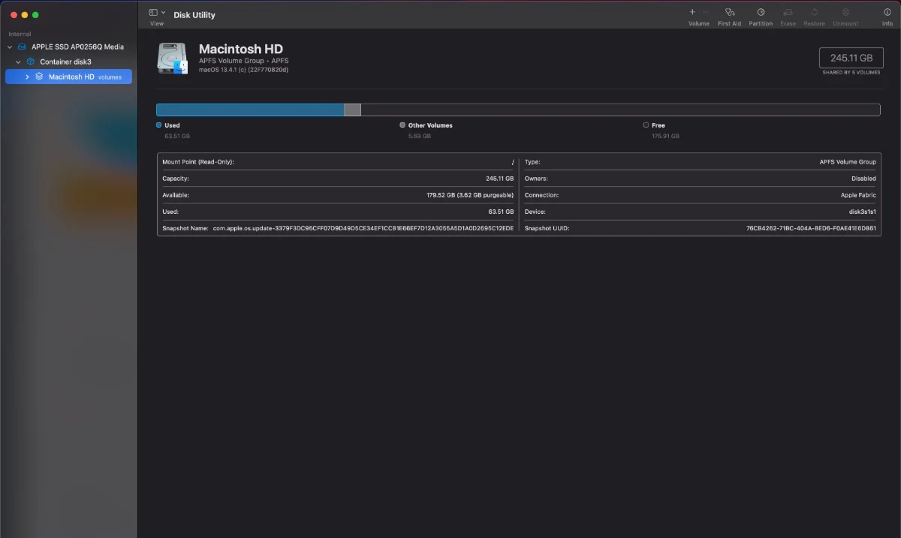The width and height of the screenshot is (901, 538).
Task: Click the 63.51 GB value under the Used legend
Action: pos(177,137)
